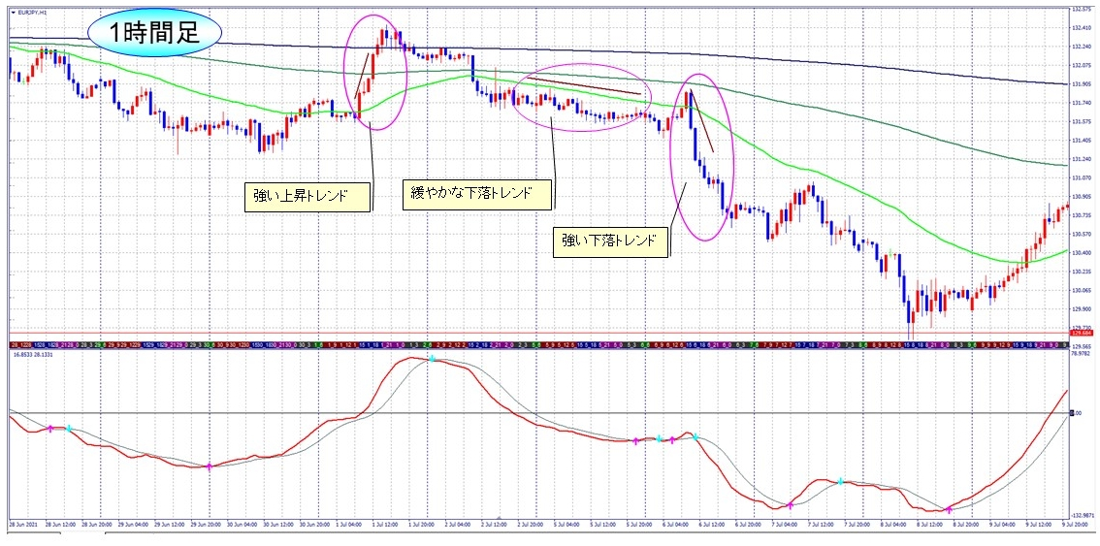Click the EURJPY,H1 chart title label
The image size is (1100, 546).
[x=34, y=12]
